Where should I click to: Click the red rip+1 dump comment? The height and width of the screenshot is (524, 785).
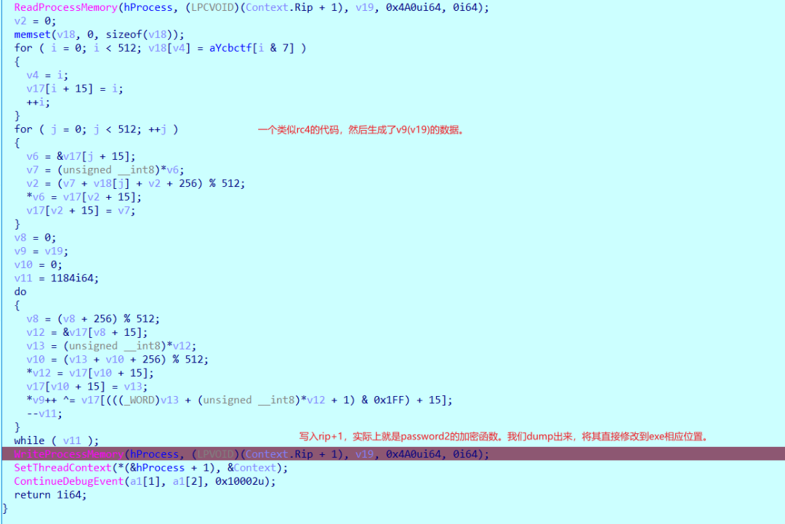504,436
